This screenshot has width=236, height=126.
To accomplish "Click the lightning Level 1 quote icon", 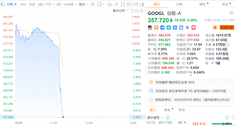I will coord(156,28).
